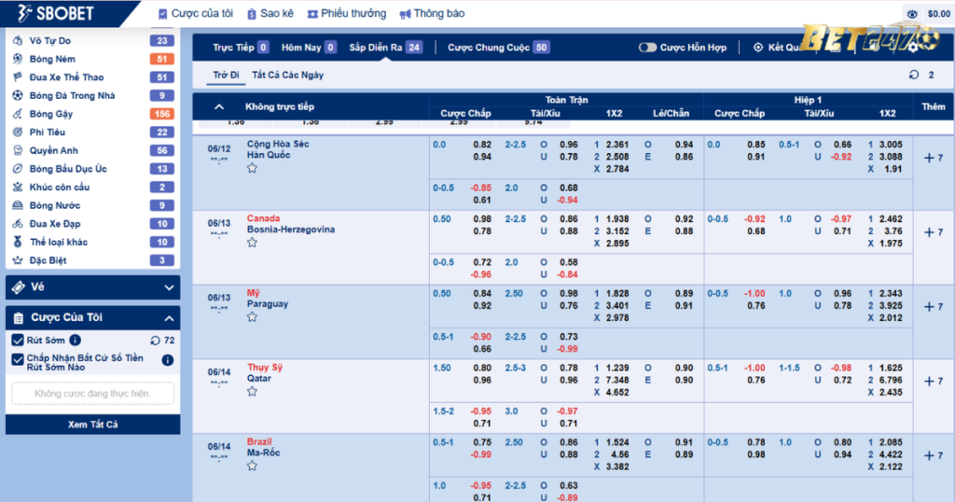This screenshot has width=955, height=502.
Task: Select Khúc côn cầu icon
Action: pos(18,187)
